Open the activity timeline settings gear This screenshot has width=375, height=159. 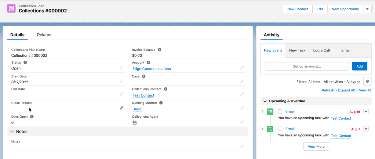click(367, 82)
